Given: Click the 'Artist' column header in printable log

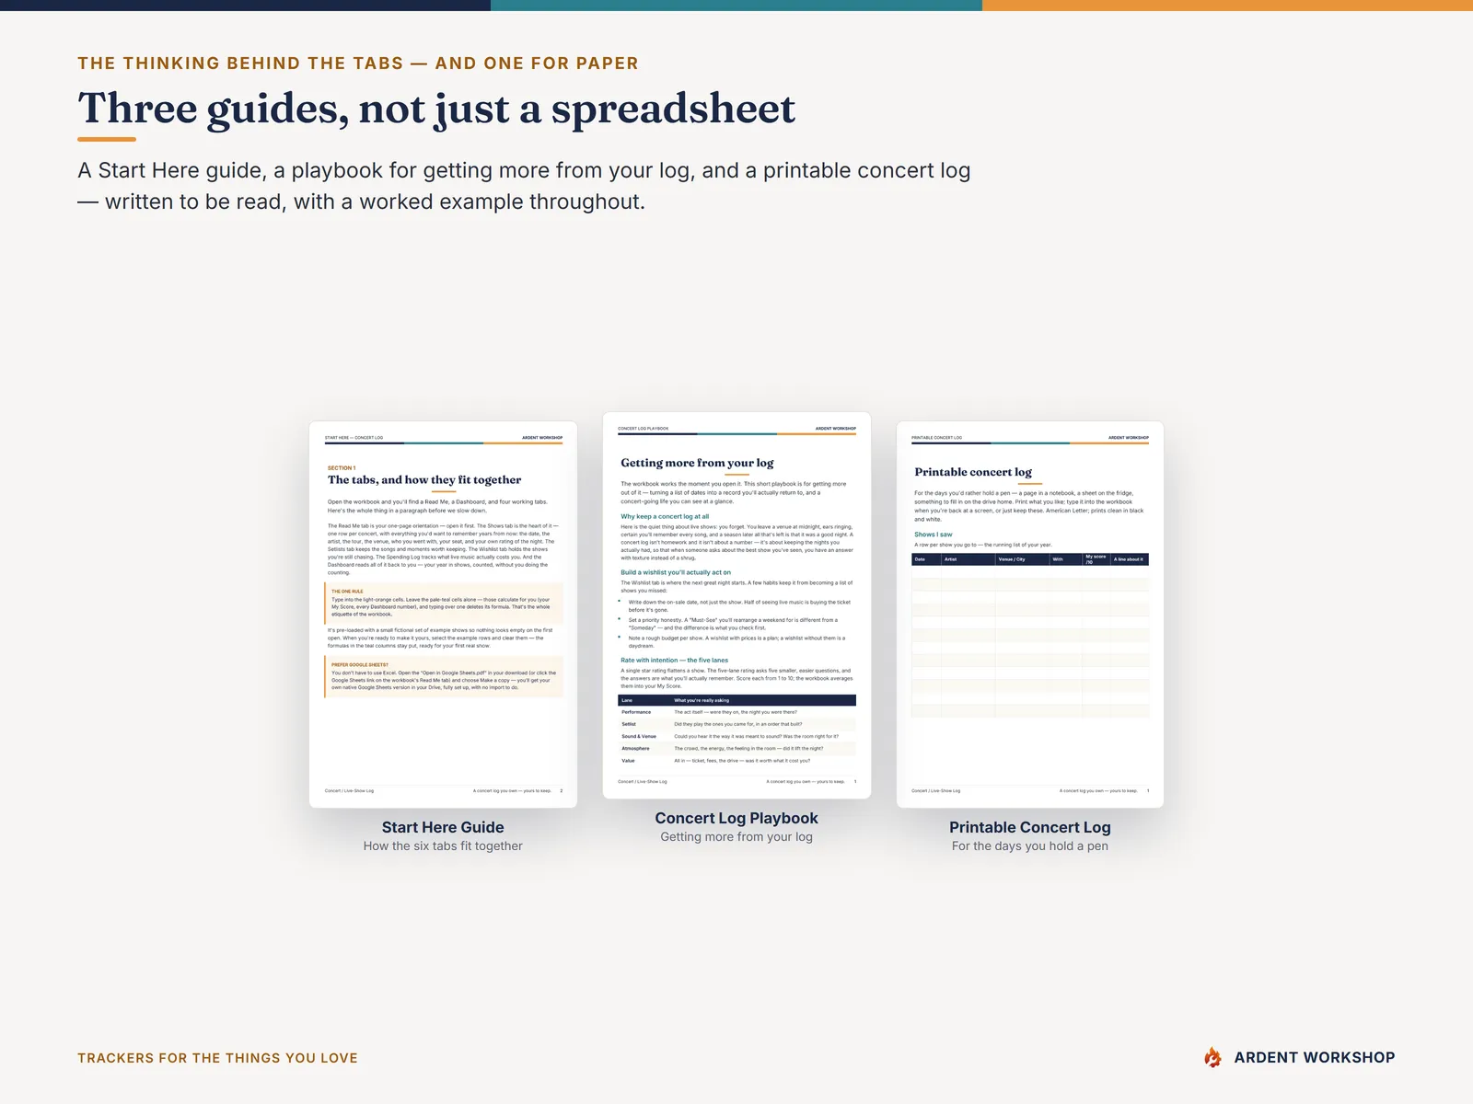Looking at the screenshot, I should pos(968,559).
